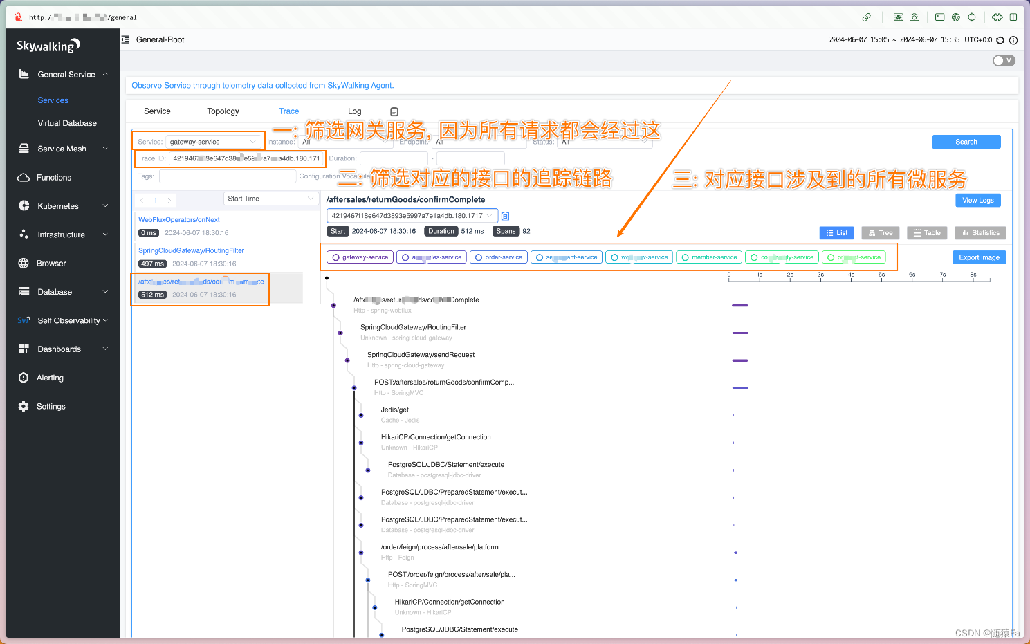
Task: Click the Self Observability Sw icon
Action: click(24, 320)
